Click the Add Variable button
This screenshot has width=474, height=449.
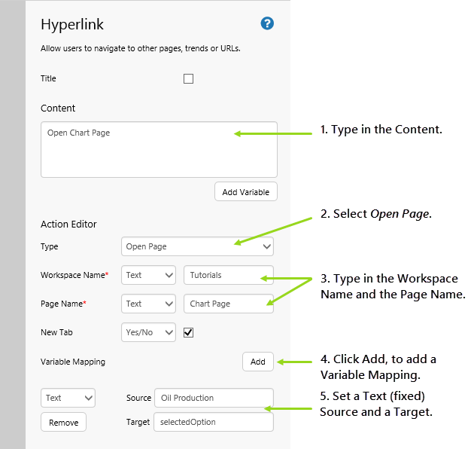point(245,192)
